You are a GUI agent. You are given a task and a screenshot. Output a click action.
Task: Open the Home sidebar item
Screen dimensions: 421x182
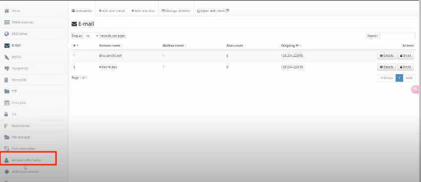coord(16,11)
